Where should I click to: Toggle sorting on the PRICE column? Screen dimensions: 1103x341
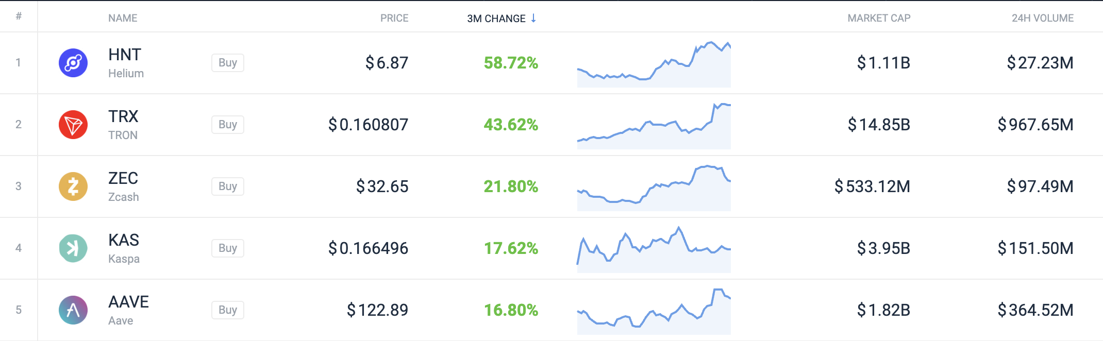[x=394, y=18]
